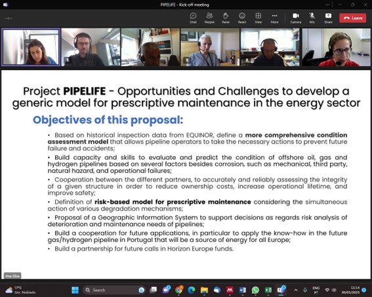Select the white-haired participant with lanyard tile
This screenshot has width=372, height=297.
210,47
